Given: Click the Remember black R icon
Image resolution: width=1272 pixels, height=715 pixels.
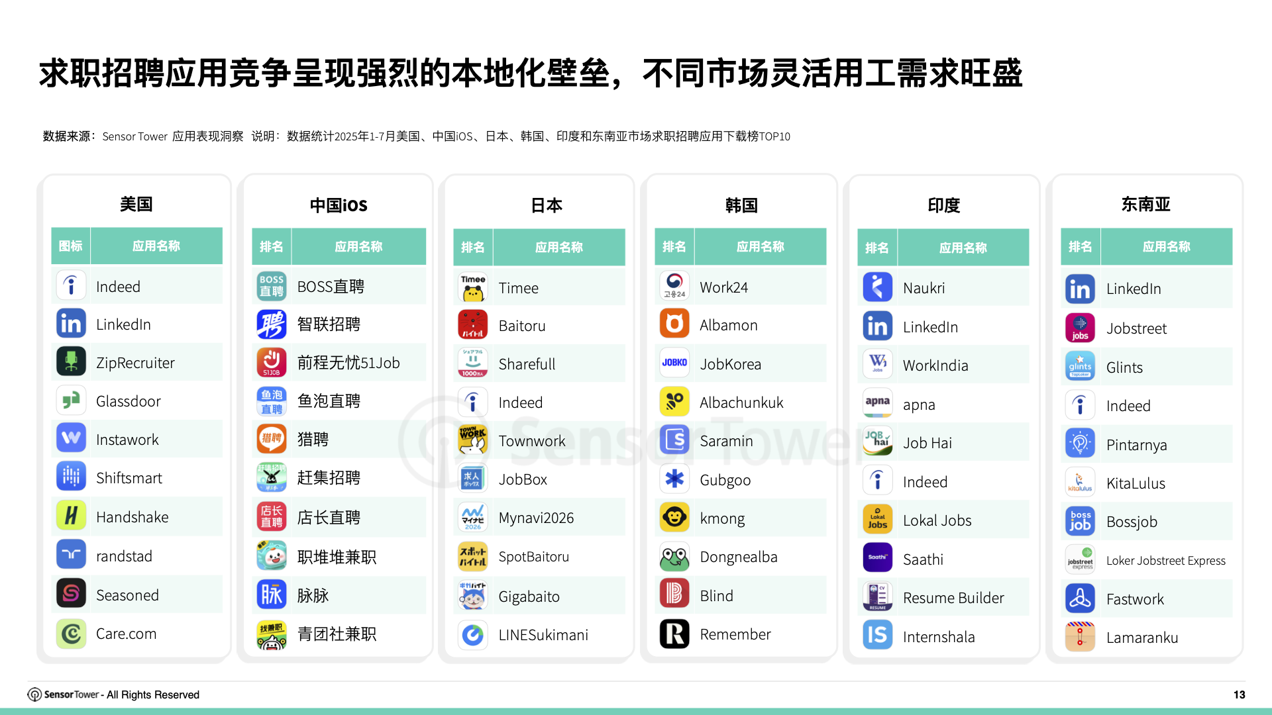Looking at the screenshot, I should click(674, 634).
